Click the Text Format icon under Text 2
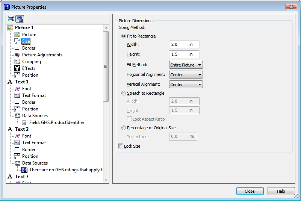The height and width of the screenshot is (201, 301). [x=17, y=143]
